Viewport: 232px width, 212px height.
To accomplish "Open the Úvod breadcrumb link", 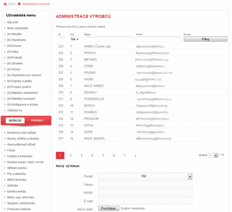I will (12, 4).
